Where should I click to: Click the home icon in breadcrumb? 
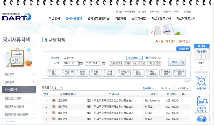pos(157,41)
